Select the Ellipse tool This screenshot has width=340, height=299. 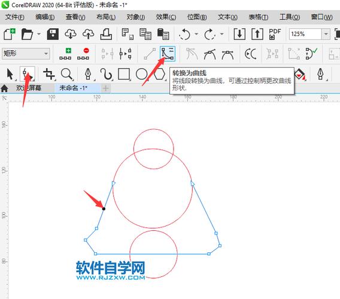[x=141, y=74]
